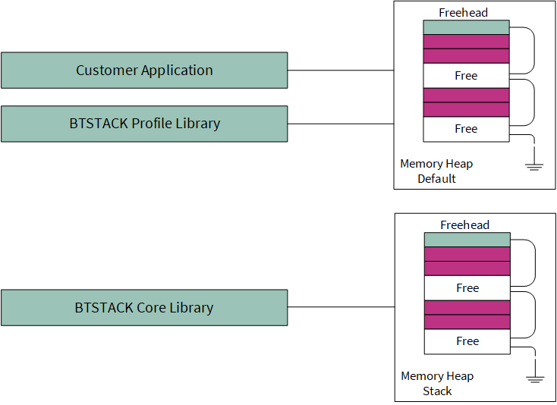Click Freehead label above default heap
This screenshot has height=405, width=557.
(463, 12)
